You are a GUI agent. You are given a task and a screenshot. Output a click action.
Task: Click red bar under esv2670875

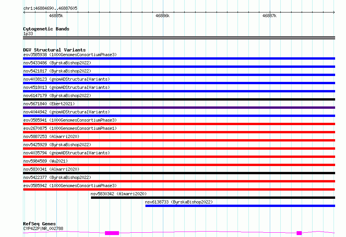[x=179, y=132]
